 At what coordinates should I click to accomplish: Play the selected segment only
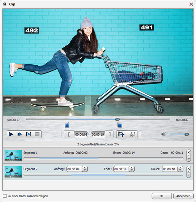click(x=28, y=134)
